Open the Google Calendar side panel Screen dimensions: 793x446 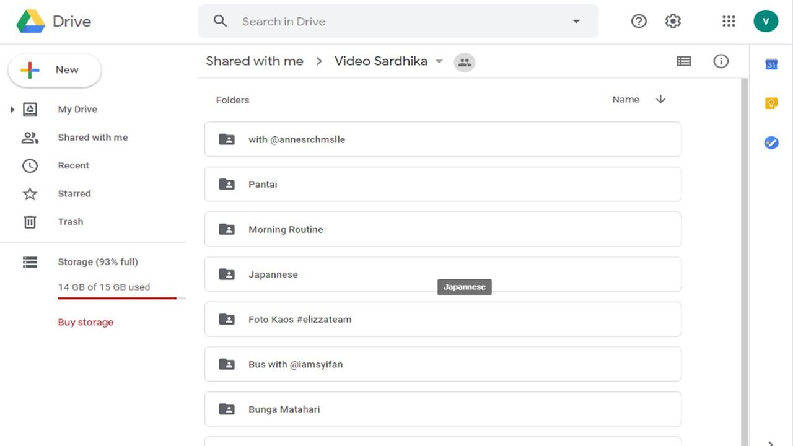[771, 64]
